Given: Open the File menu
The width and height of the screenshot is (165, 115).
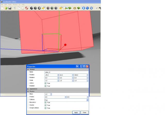Looking at the screenshot, I should pos(2,5).
